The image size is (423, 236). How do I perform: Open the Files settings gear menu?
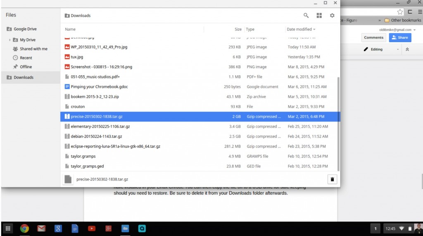tap(332, 15)
